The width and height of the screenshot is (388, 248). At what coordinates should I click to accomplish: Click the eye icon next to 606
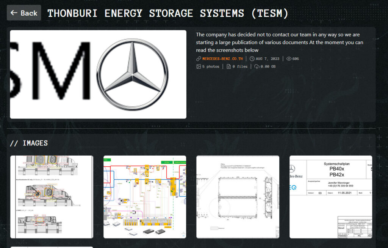point(289,59)
